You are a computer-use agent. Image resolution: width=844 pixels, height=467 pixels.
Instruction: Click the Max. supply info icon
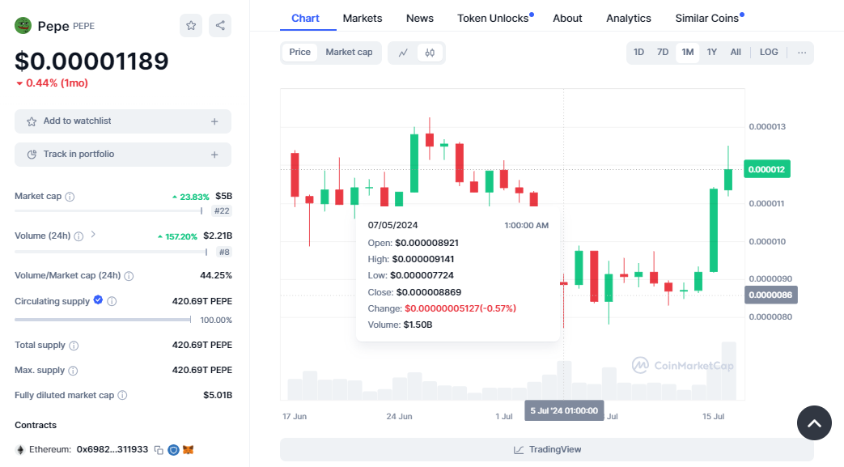pyautogui.click(x=73, y=371)
